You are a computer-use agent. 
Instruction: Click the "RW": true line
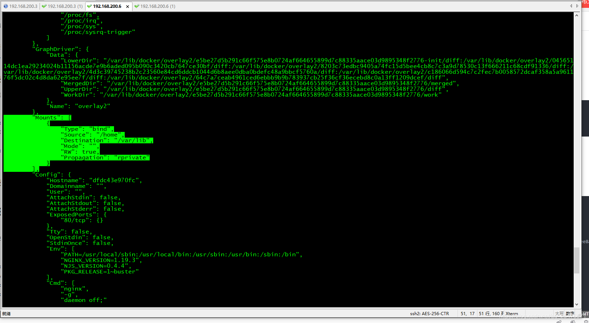point(80,152)
